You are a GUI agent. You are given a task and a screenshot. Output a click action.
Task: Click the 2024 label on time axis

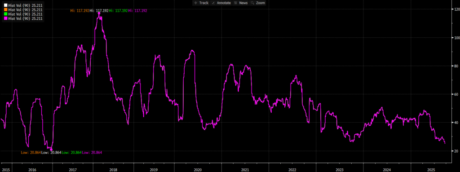387,170
